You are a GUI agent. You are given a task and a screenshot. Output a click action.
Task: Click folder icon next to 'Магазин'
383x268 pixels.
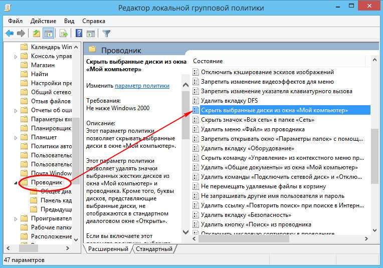point(24,65)
